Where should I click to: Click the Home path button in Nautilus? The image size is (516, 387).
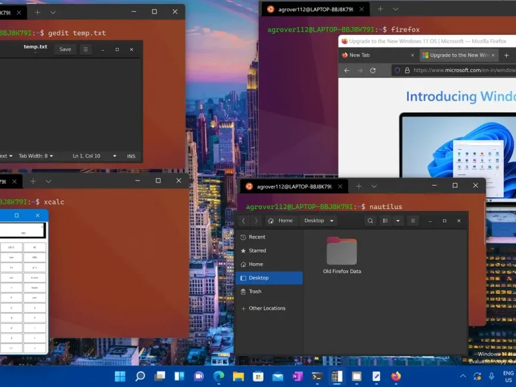282,221
